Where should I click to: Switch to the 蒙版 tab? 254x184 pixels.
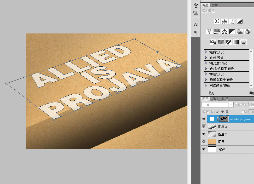(215, 5)
